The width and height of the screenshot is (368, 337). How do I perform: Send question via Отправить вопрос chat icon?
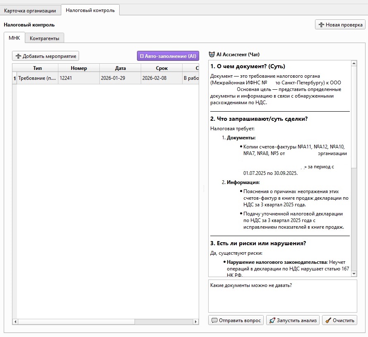coord(214,320)
